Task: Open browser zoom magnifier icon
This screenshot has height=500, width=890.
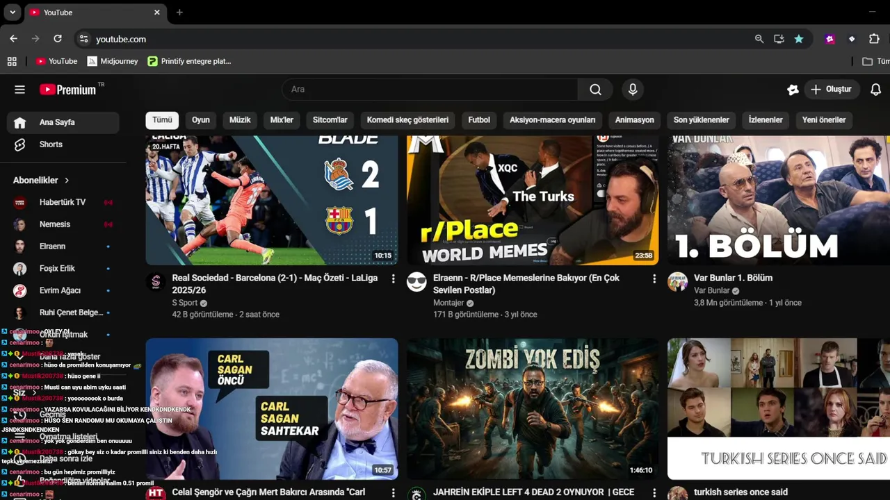Action: point(759,39)
